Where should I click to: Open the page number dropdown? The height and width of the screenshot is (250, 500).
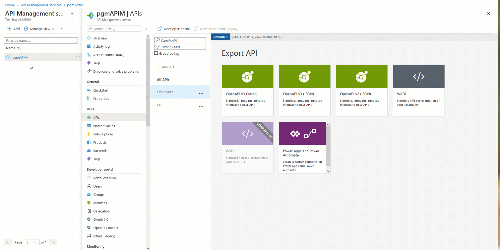click(32, 242)
